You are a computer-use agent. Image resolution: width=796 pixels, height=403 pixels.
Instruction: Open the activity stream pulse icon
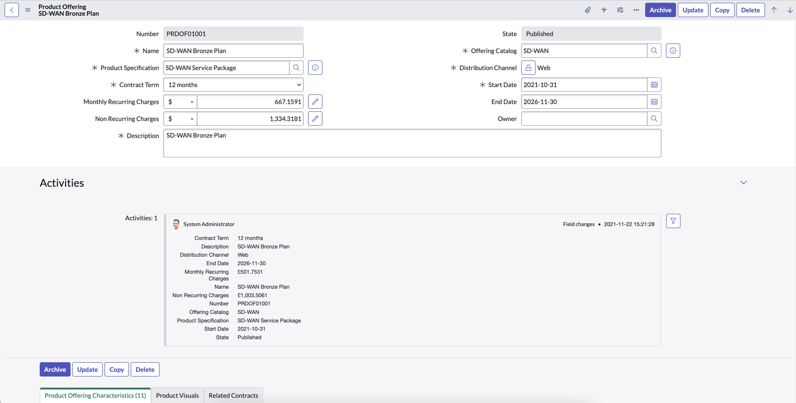(604, 10)
